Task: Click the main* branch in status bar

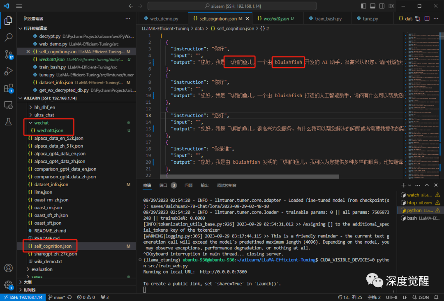Action: tap(57, 297)
